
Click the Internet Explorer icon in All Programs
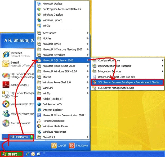pyautogui.click(x=39, y=110)
